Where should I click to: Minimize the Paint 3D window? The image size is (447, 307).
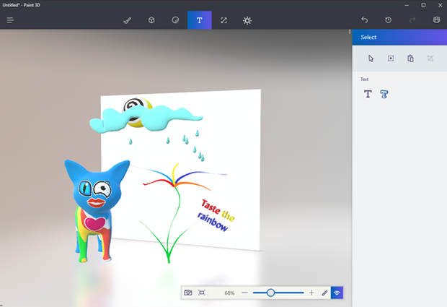(x=407, y=5)
